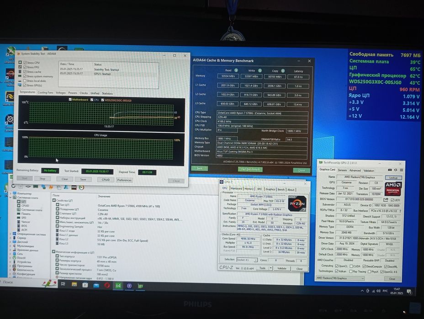Click the green memory module toolbar icon in AIDA64

pos(36,186)
